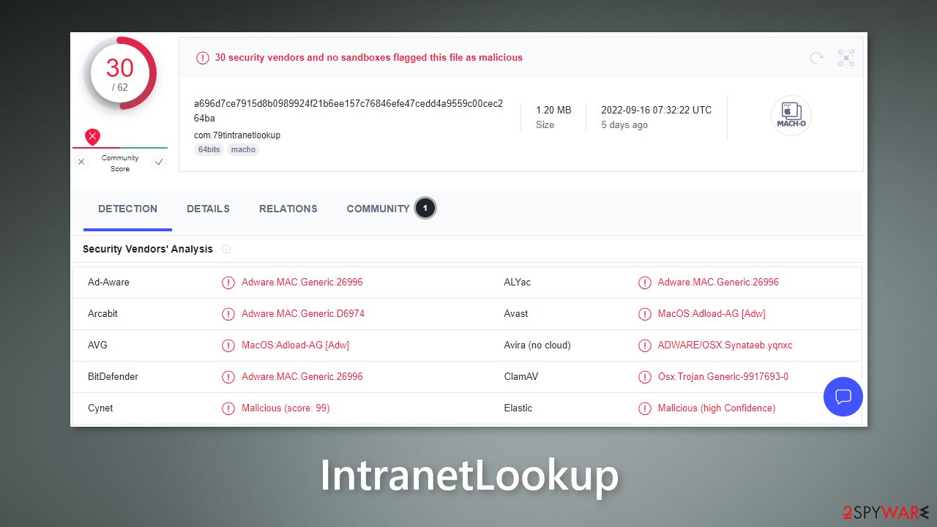Screen dimensions: 937x527
Task: Click the Avira (no cloud) vendor name
Action: click(x=537, y=345)
